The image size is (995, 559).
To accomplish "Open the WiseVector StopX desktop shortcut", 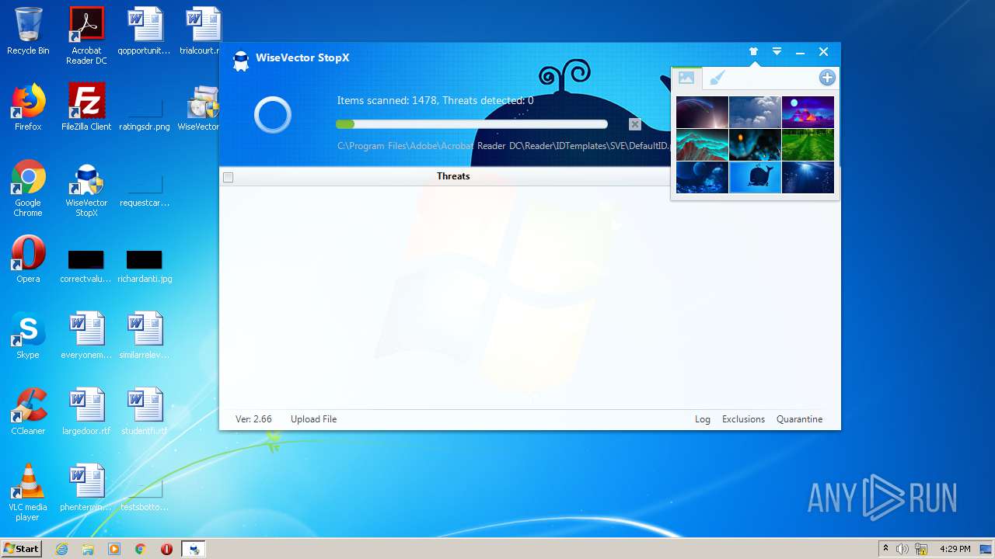I will point(86,190).
